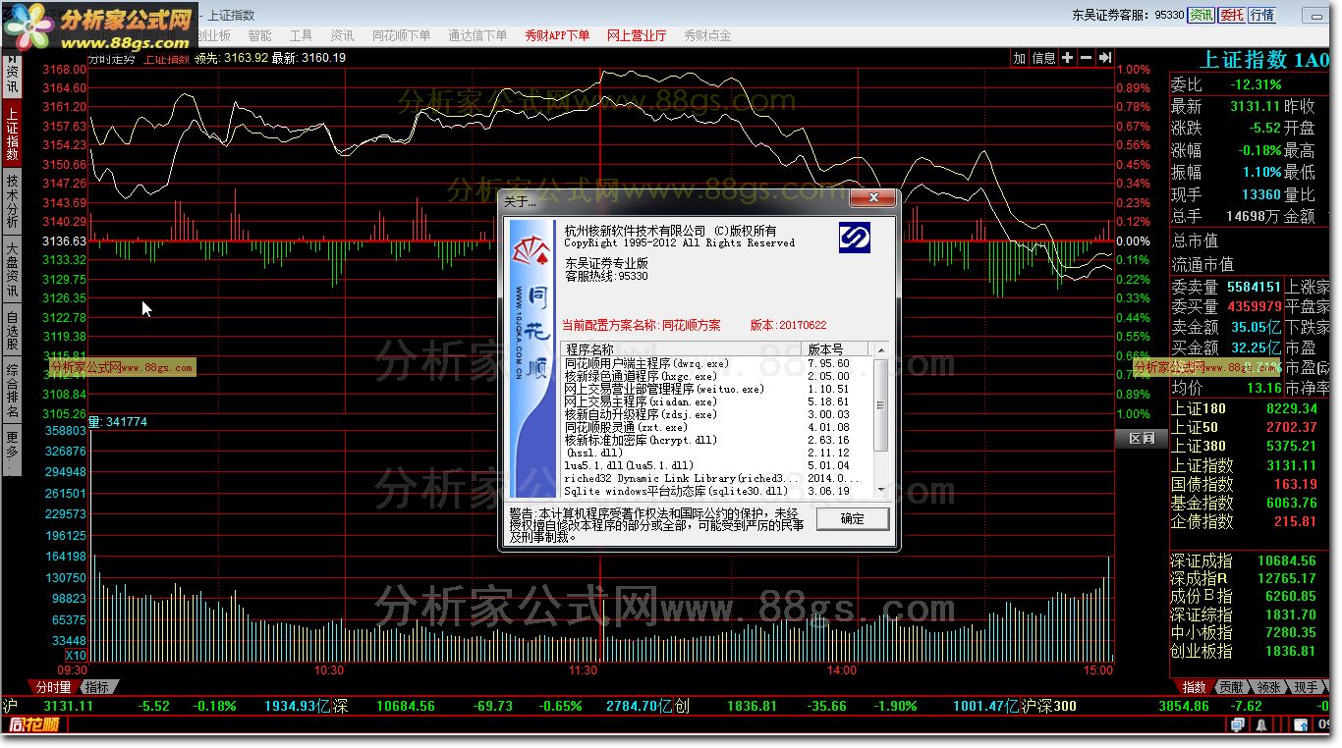Open 通达信下单 menu item
This screenshot has height=748, width=1342.
pyautogui.click(x=477, y=35)
